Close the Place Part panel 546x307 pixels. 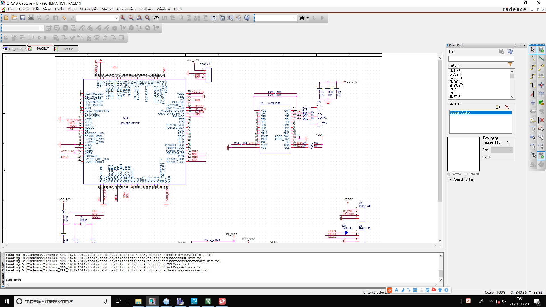[525, 45]
